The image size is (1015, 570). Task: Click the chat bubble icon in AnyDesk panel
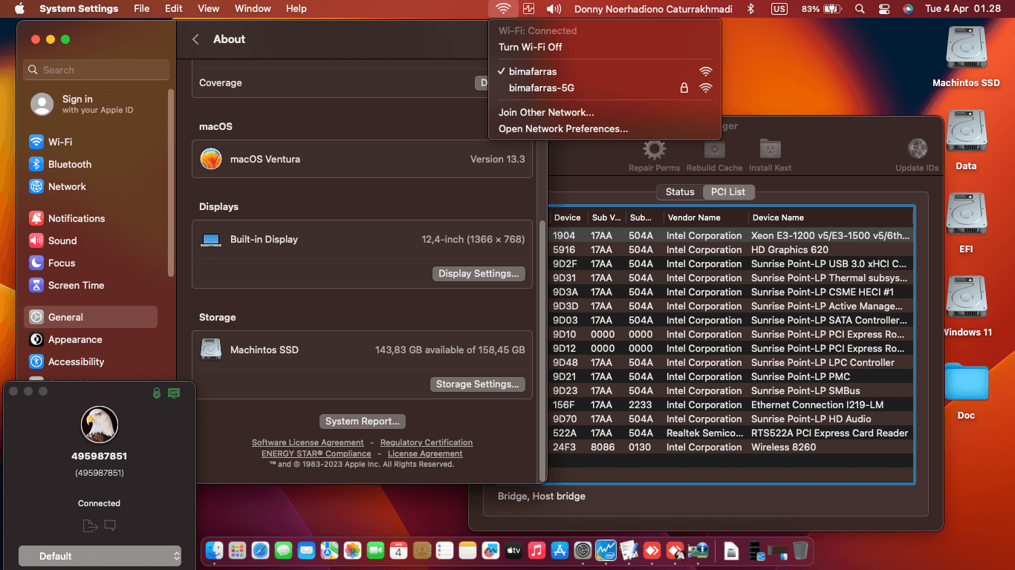coord(110,525)
